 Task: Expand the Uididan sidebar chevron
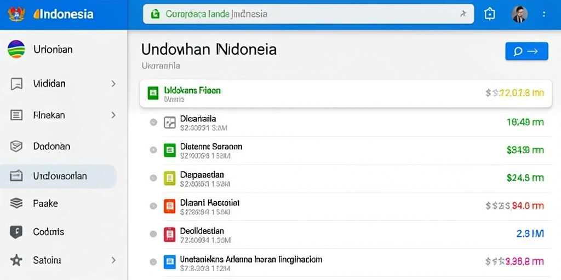click(113, 84)
